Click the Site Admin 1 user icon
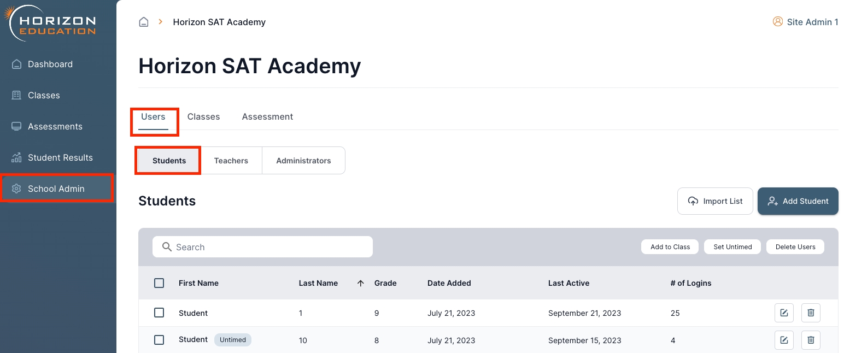The image size is (844, 353). pyautogui.click(x=777, y=22)
